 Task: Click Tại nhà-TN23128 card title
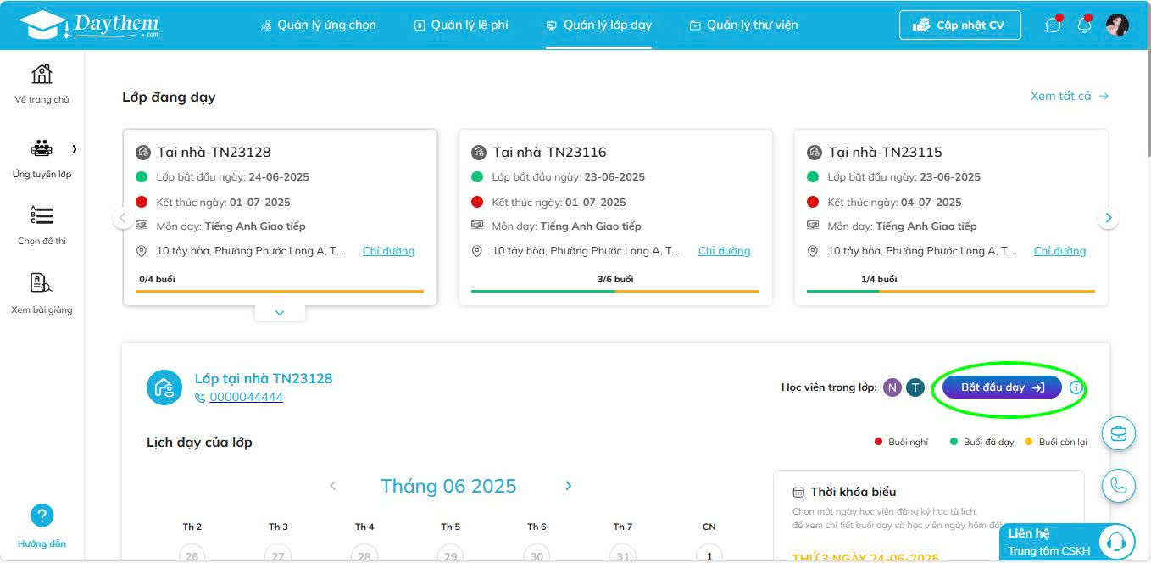pyautogui.click(x=214, y=153)
